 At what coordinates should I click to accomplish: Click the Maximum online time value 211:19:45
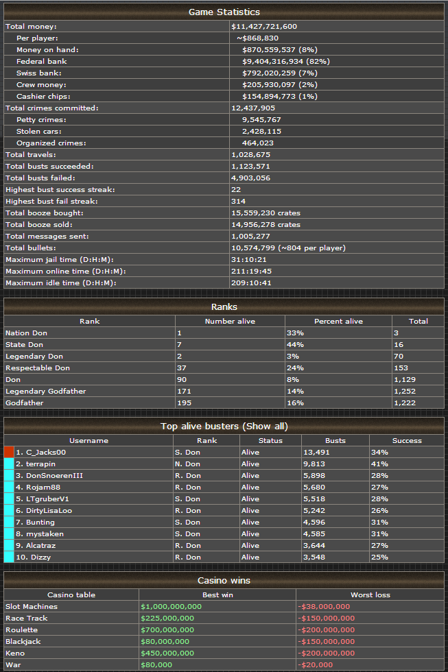pyautogui.click(x=251, y=271)
